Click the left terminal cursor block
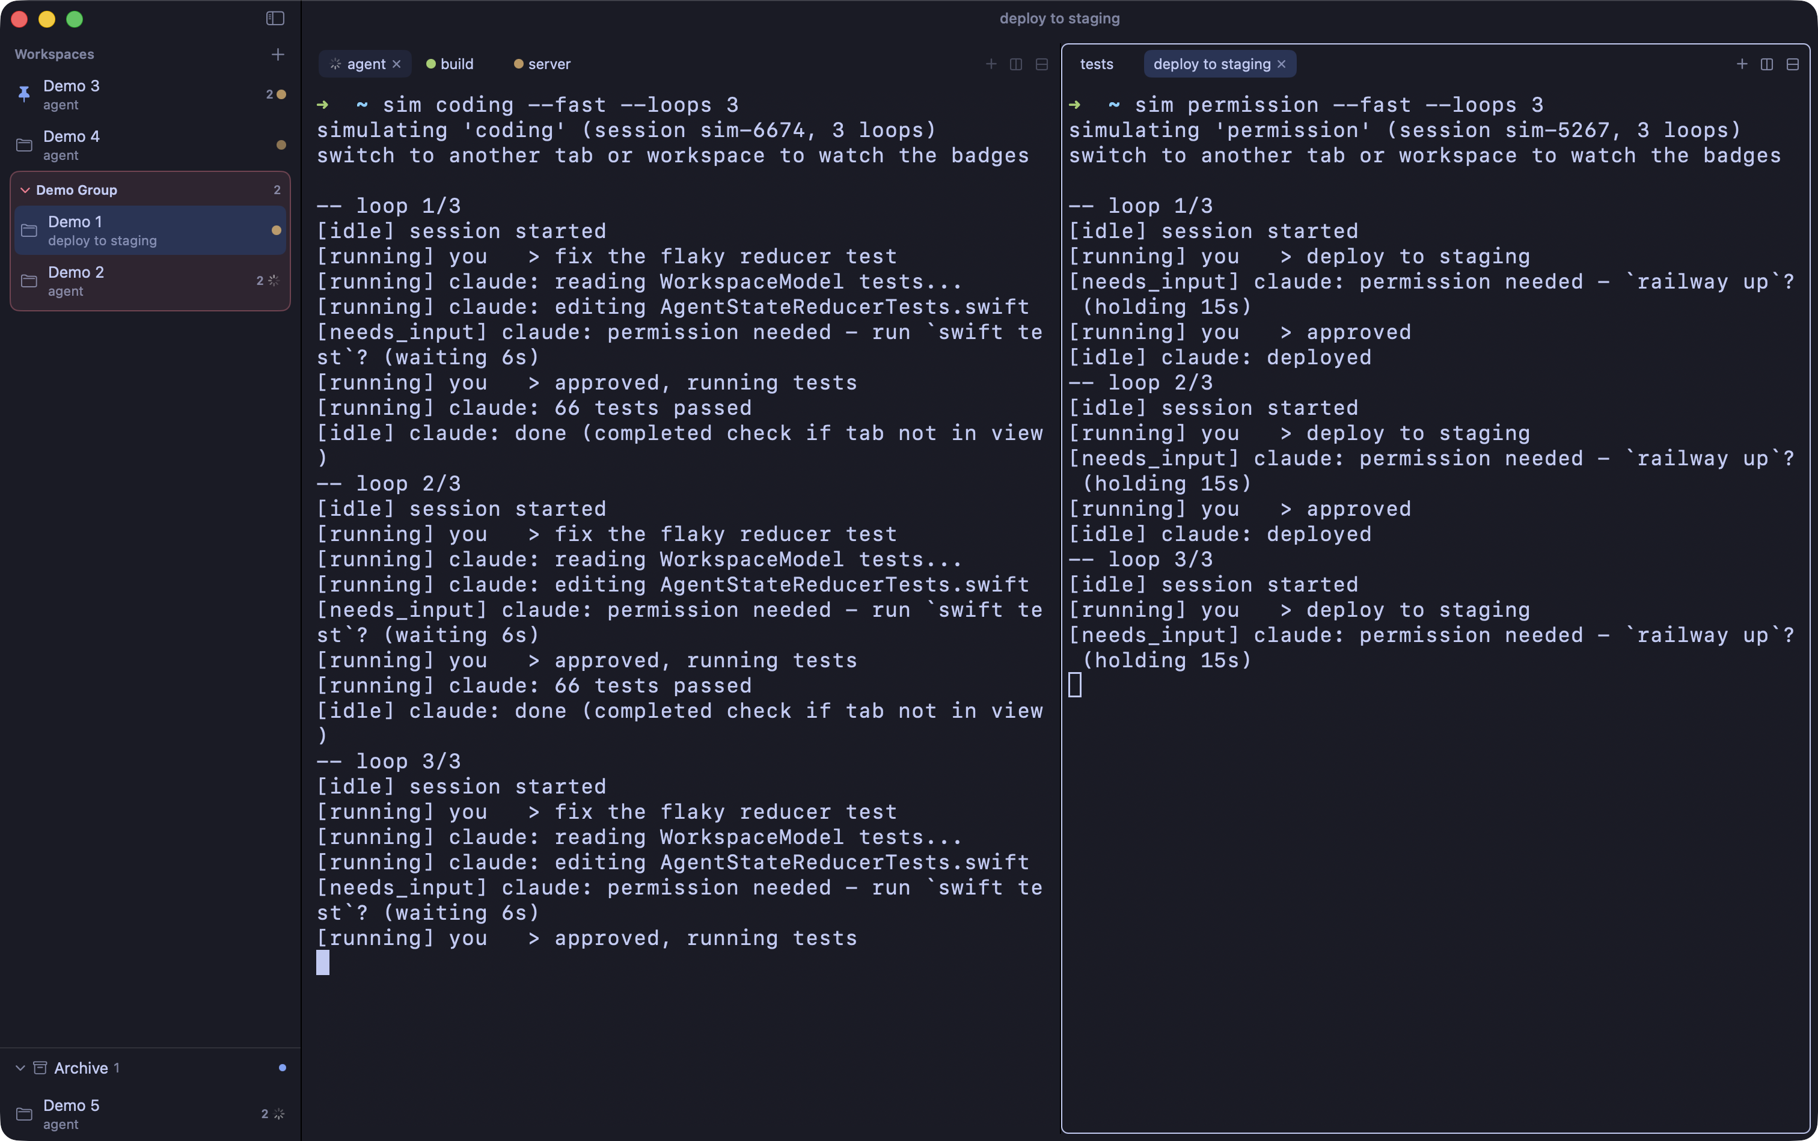The height and width of the screenshot is (1141, 1818). (323, 962)
